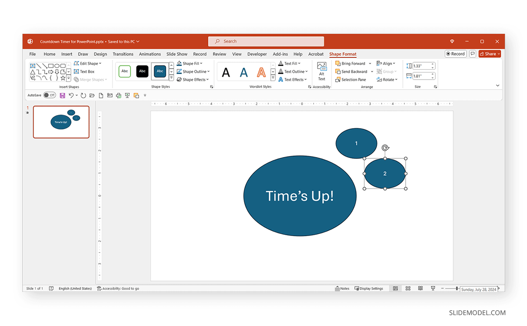The image size is (527, 326).
Task: Select the oval shape in Insert Shapes gallery
Action: [x=58, y=66]
